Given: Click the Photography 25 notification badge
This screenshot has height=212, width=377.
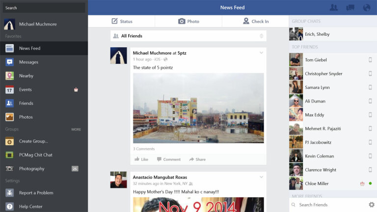Looking at the screenshot, I should coord(75,169).
